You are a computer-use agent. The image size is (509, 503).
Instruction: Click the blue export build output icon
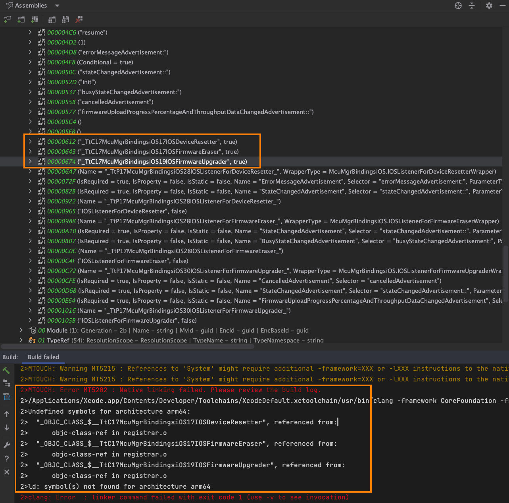[x=7, y=397]
